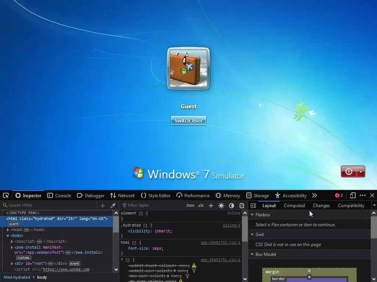Viewport: 377px width, 282px height.
Task: Switch to the Console tab
Action: click(x=59, y=195)
